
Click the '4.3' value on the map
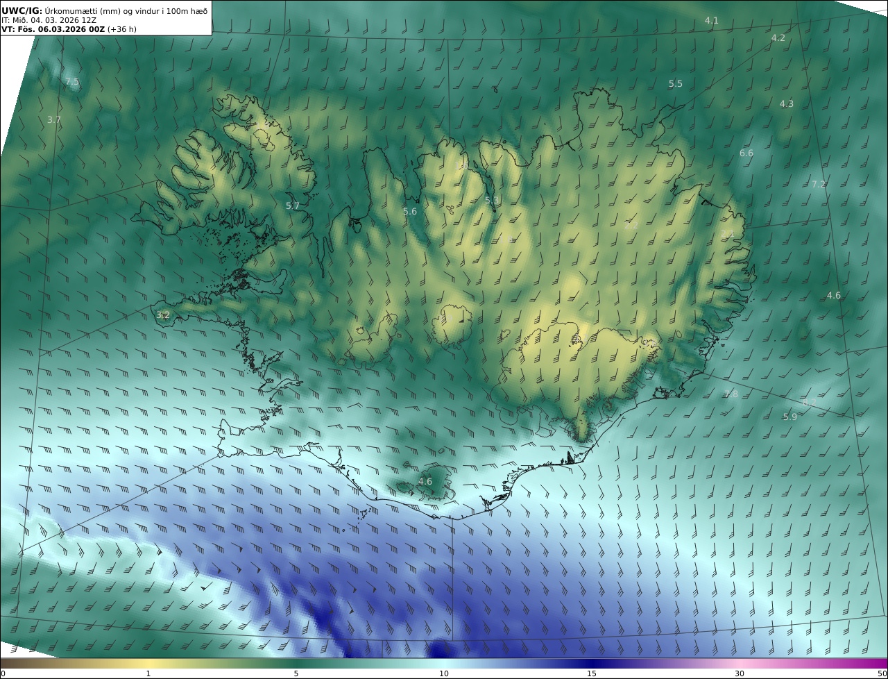tap(787, 103)
